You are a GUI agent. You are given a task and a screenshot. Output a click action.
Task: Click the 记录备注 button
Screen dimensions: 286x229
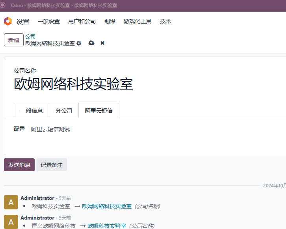point(52,165)
